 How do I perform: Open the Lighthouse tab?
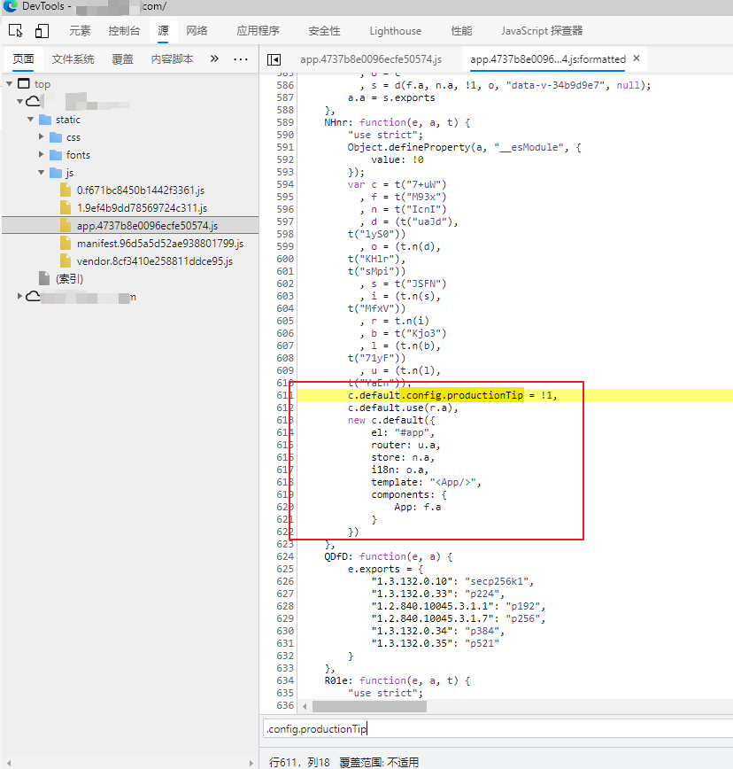point(396,31)
